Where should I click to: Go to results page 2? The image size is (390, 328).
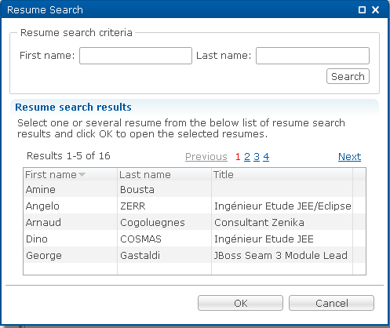[x=247, y=157]
